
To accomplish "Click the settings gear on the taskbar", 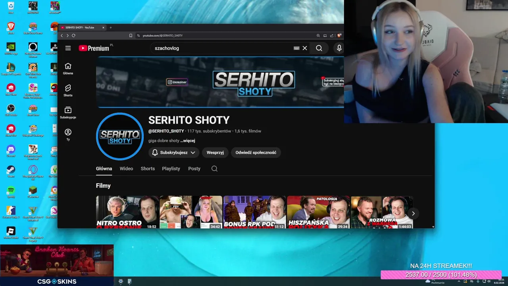I will tap(121, 281).
